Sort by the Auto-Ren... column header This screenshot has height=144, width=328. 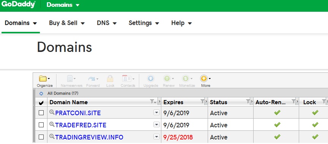pos(270,102)
